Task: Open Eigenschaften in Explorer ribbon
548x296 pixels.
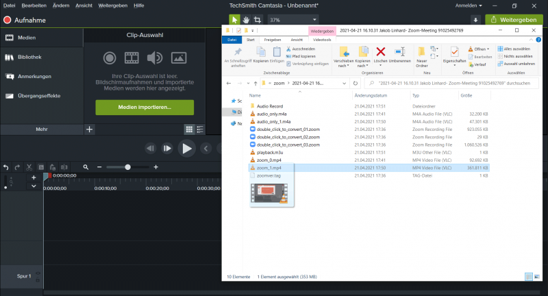Action: [454, 57]
